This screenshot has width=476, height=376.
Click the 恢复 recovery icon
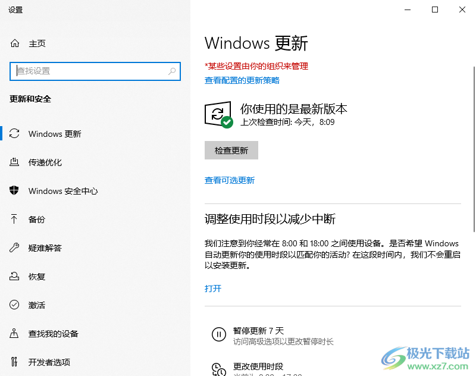[14, 276]
